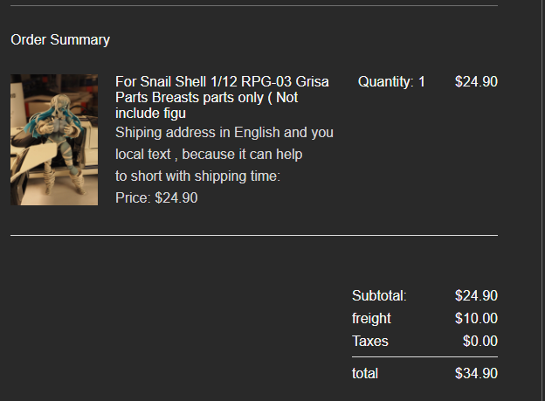The image size is (545, 401).
Task: Select the Order Summary heading
Action: click(60, 39)
